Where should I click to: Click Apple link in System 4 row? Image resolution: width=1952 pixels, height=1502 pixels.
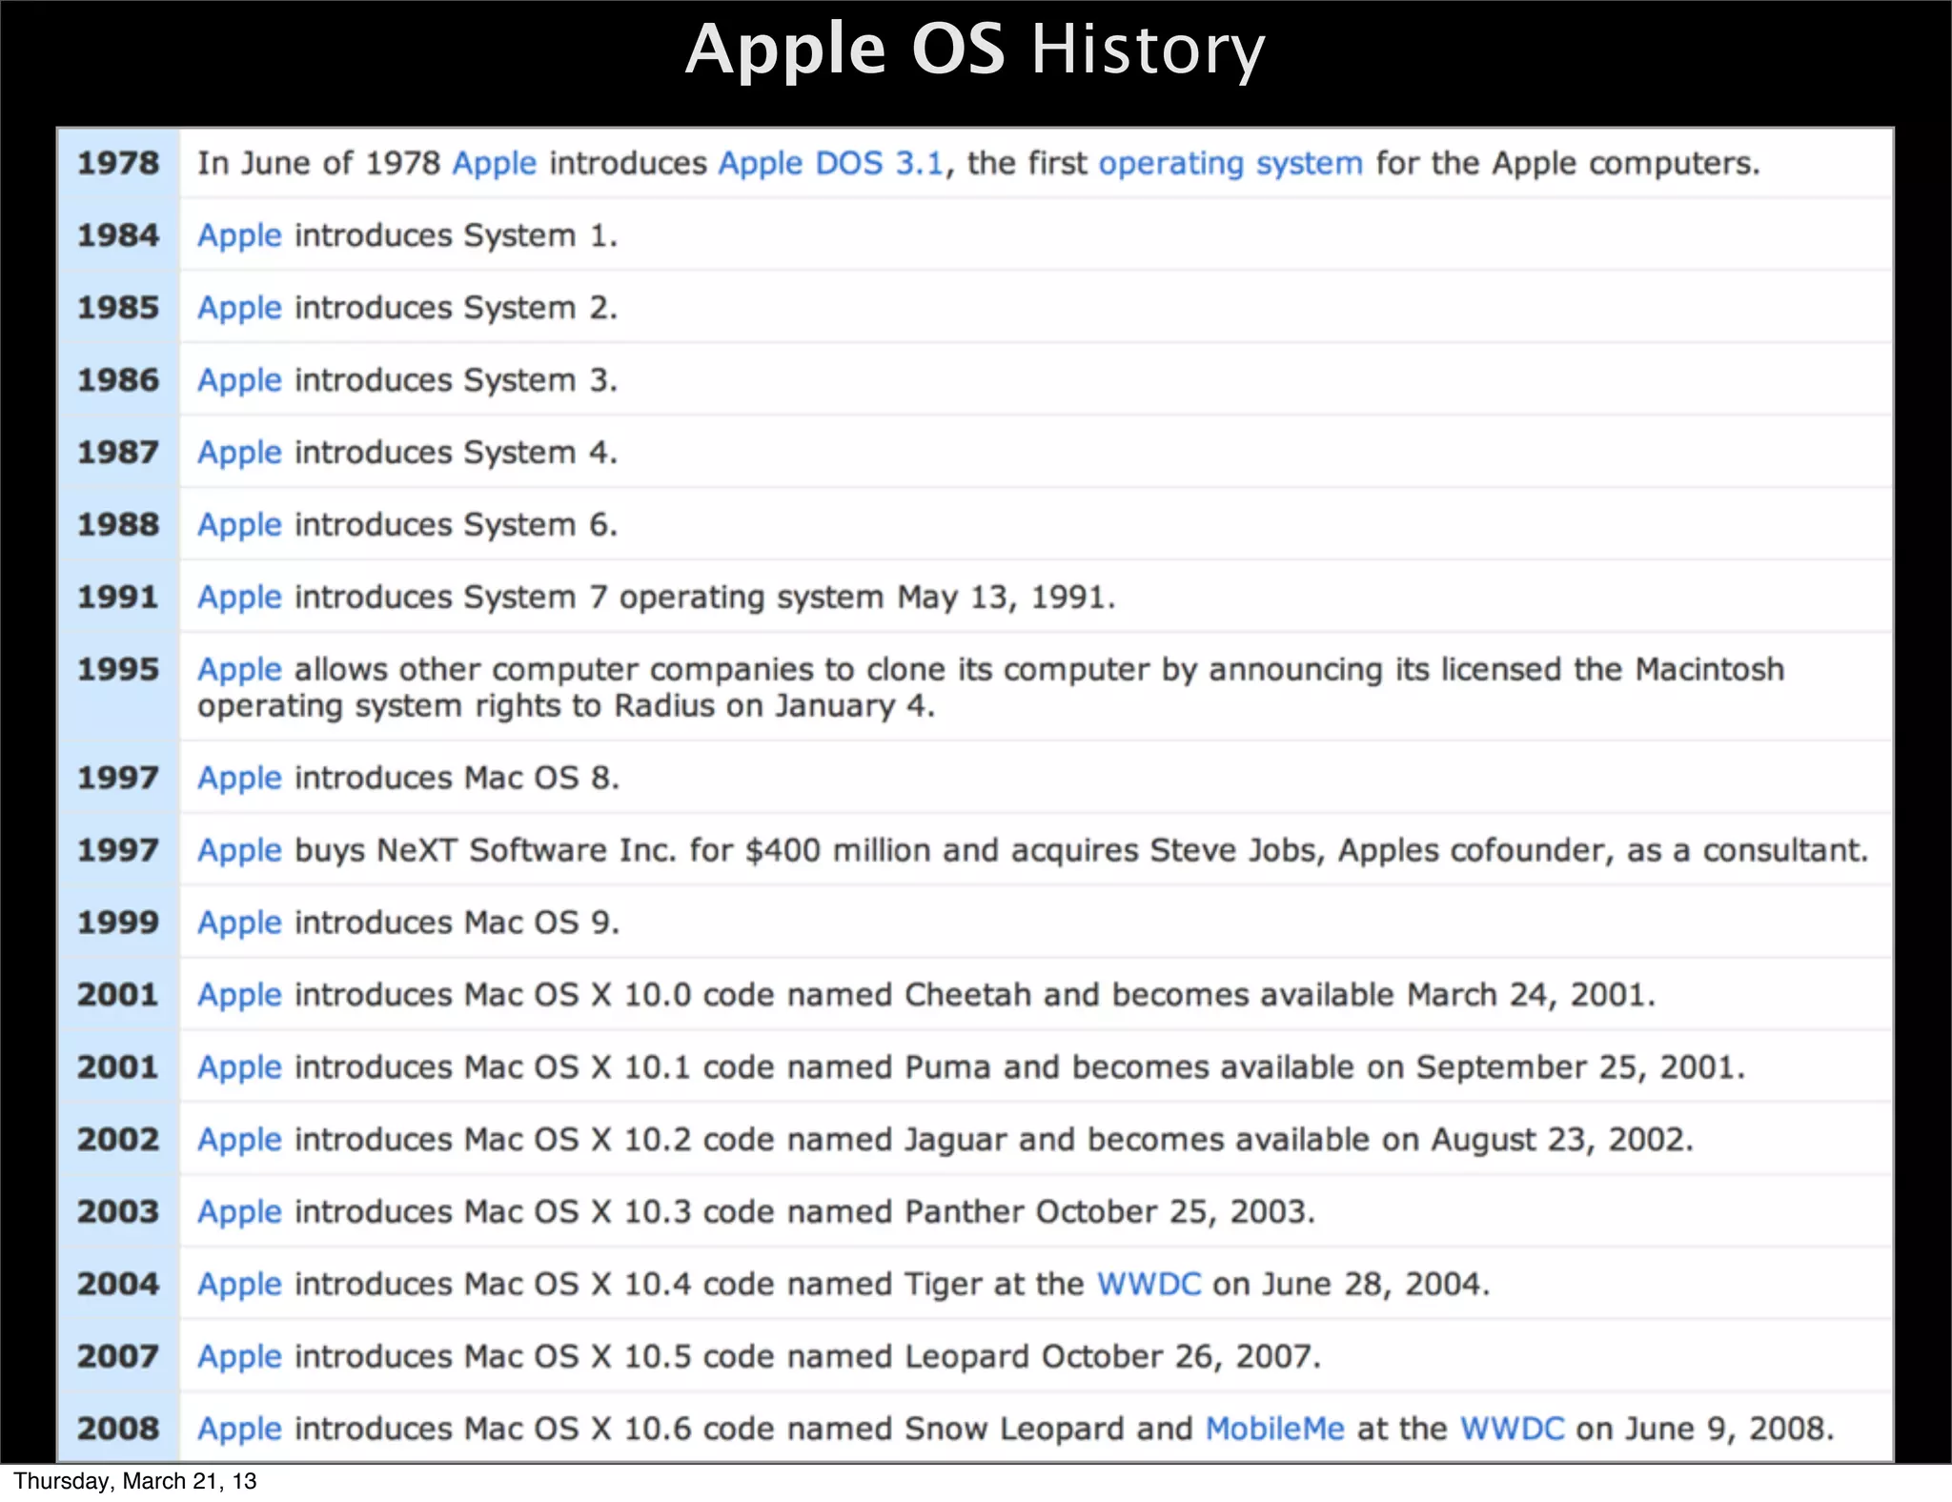click(239, 454)
